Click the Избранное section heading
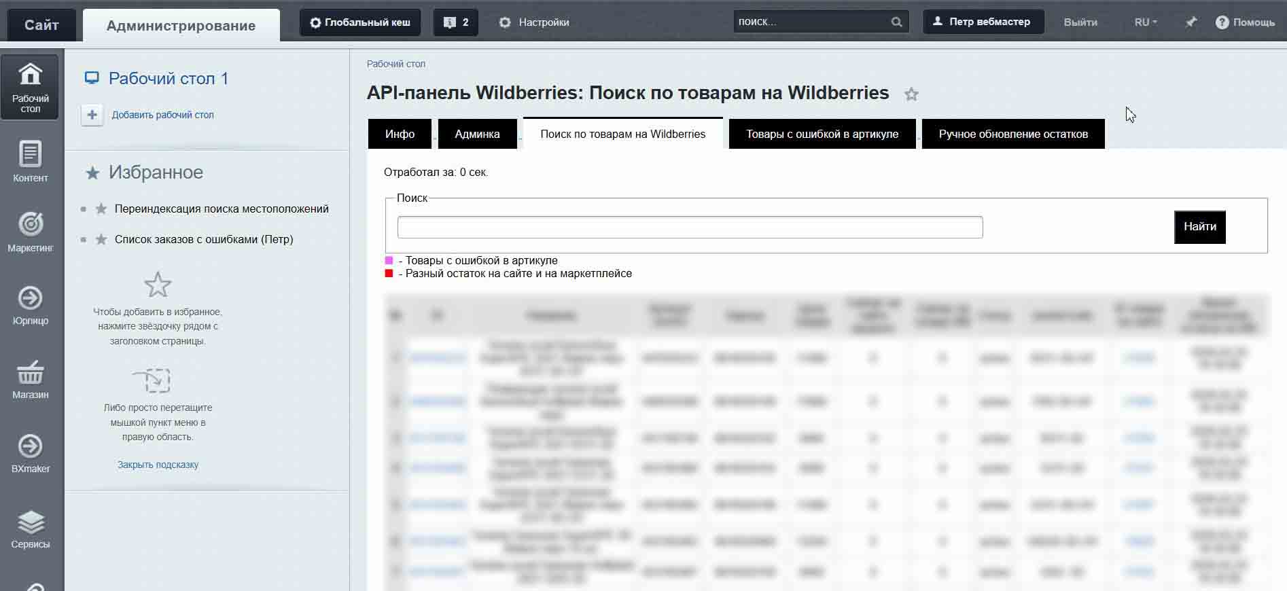Image resolution: width=1287 pixels, height=591 pixels. click(x=156, y=173)
